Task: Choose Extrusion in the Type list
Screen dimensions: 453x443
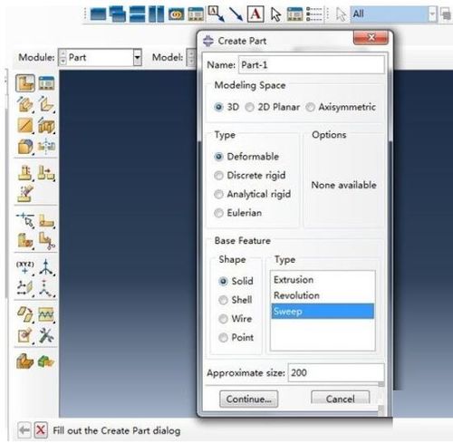Action: tap(323, 280)
